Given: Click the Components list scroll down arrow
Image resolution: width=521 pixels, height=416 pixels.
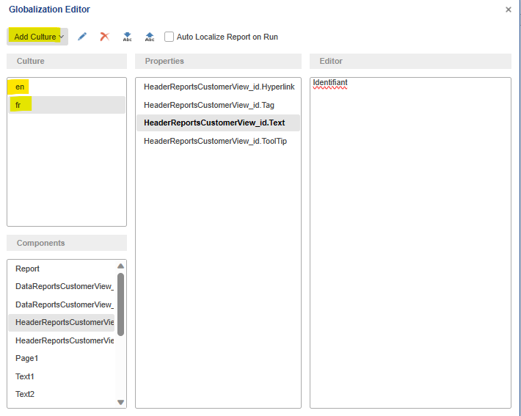Looking at the screenshot, I should (120, 402).
